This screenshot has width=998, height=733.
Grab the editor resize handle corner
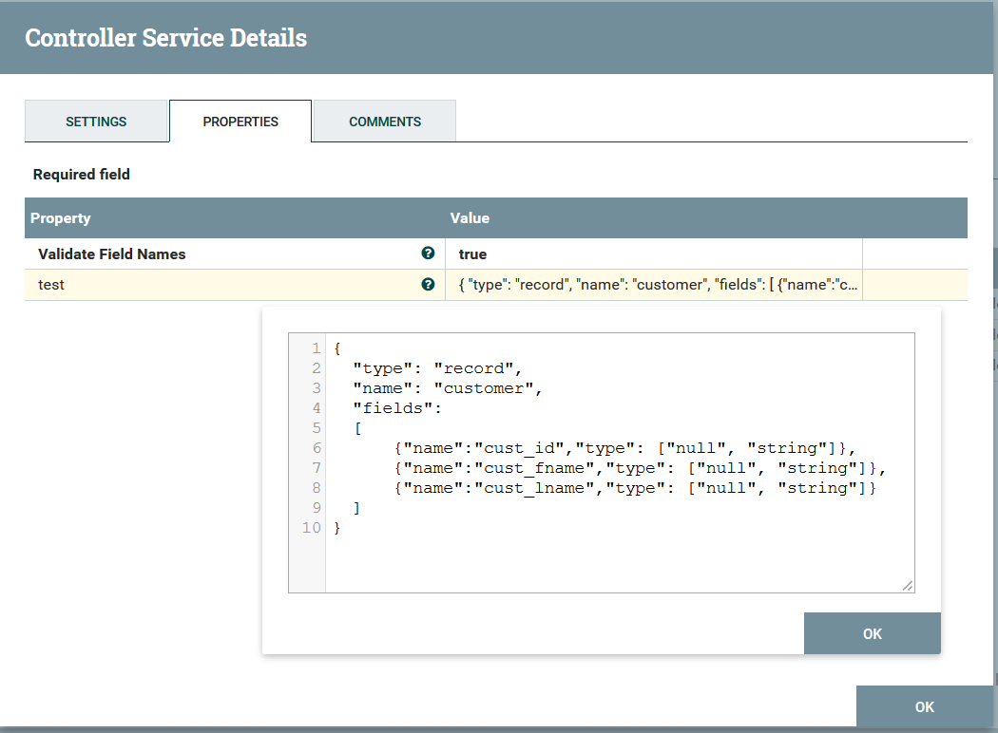(x=908, y=586)
